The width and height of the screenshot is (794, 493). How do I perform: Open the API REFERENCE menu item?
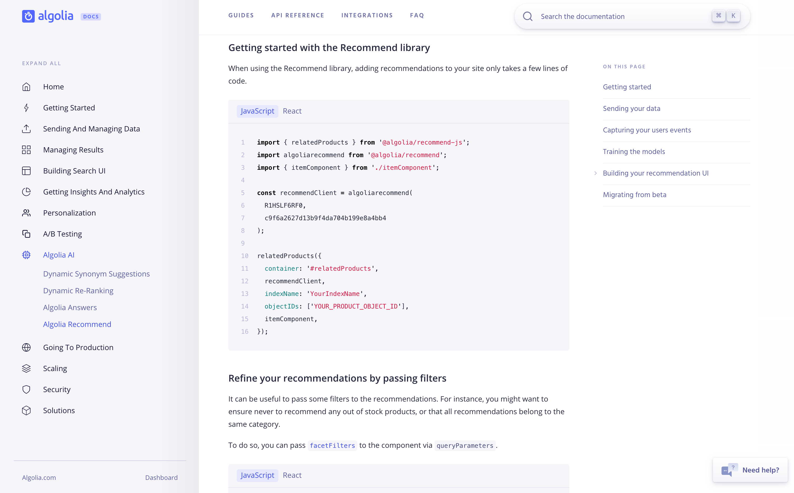coord(297,15)
